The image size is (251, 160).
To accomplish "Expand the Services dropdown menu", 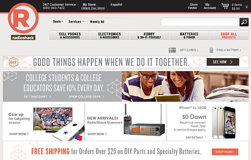I will pyautogui.click(x=76, y=22).
